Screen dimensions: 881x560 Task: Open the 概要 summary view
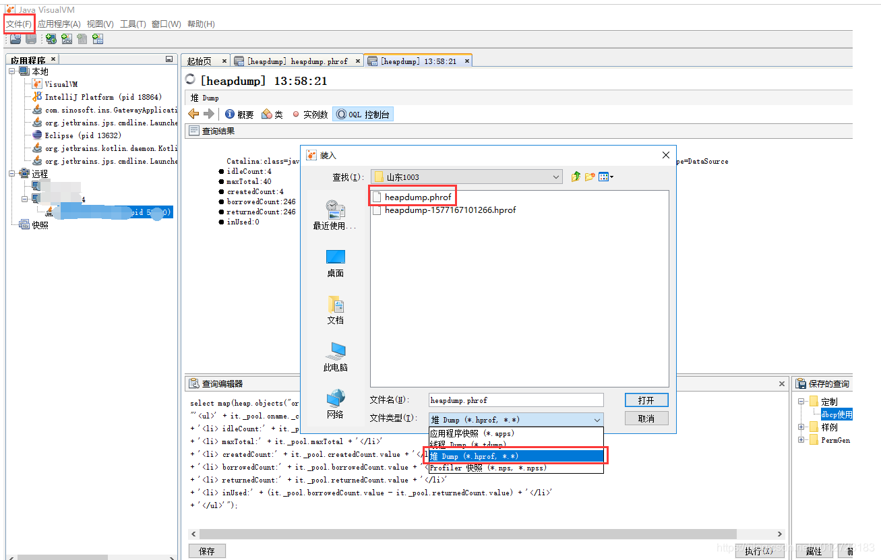coord(239,115)
